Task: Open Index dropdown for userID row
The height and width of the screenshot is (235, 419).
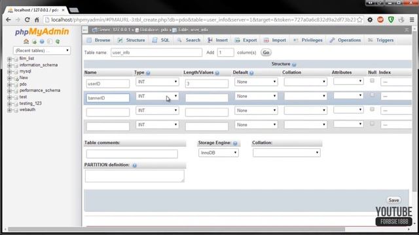Action: coord(397,82)
